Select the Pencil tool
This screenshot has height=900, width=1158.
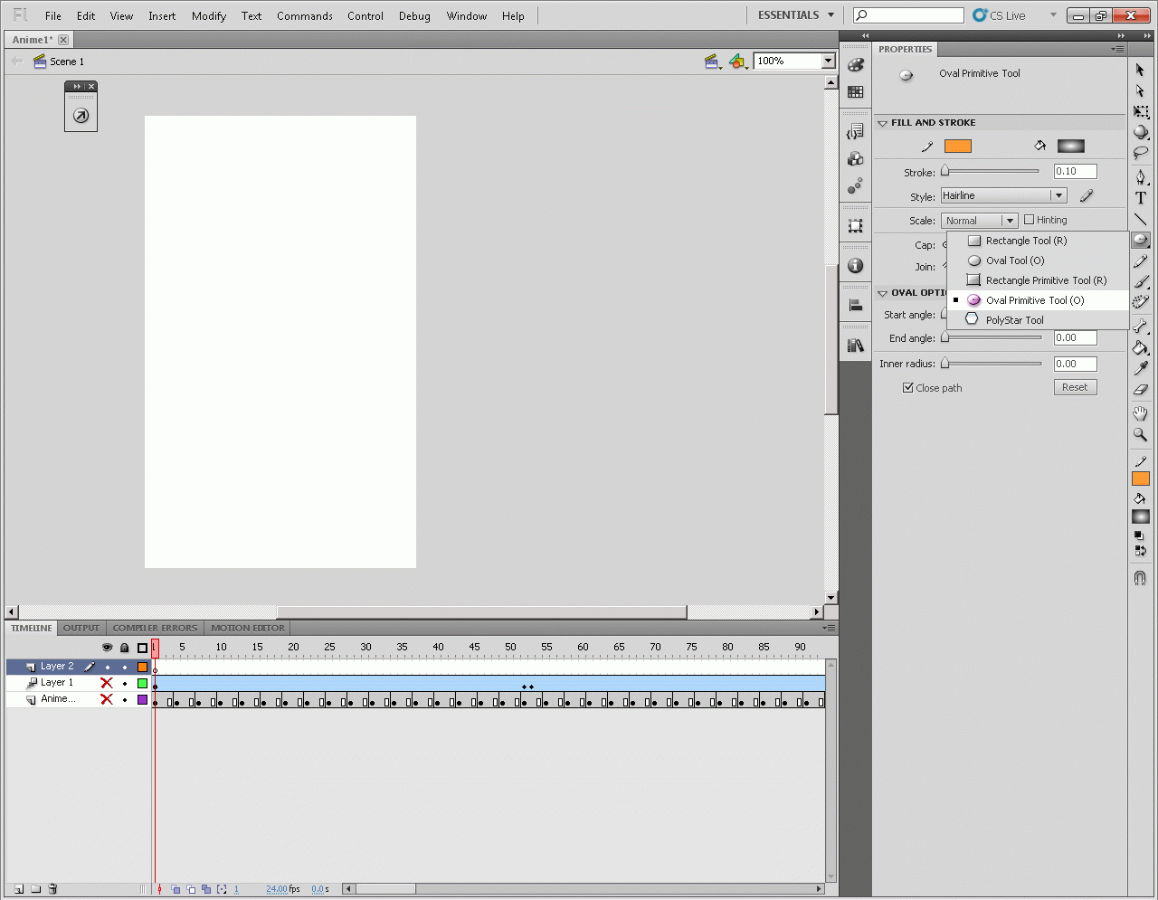pyautogui.click(x=1140, y=261)
